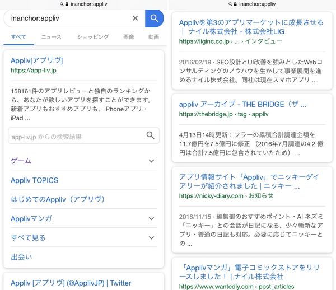This screenshot has height=290, width=336.
Task: Click search icon in left address bar
Action: click(62, 4)
